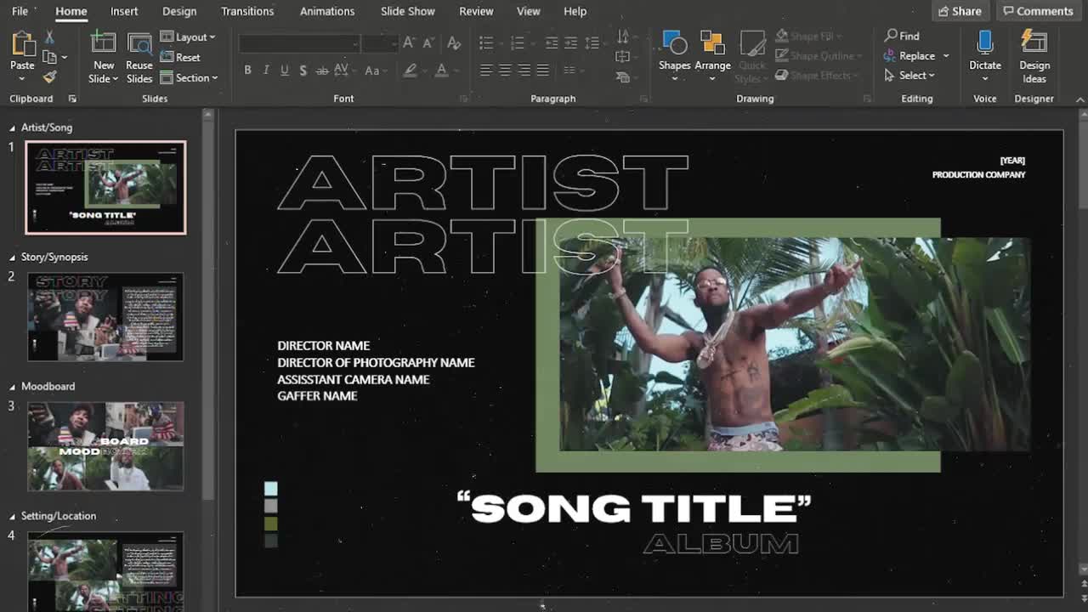Viewport: 1088px width, 612px height.
Task: Collapse the Artist/Song section
Action: tap(13, 128)
